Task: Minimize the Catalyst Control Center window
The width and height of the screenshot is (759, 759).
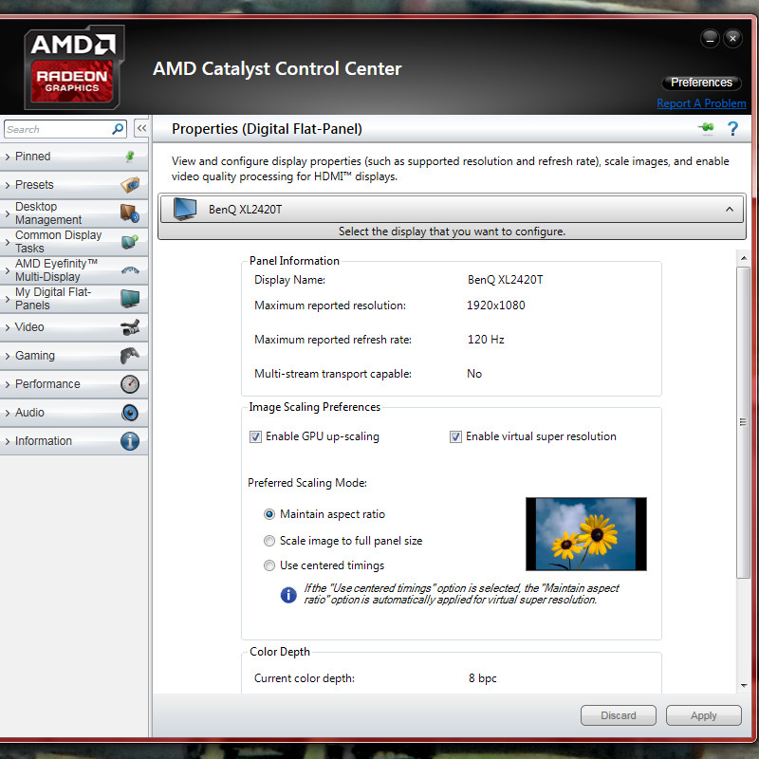Action: click(x=710, y=39)
